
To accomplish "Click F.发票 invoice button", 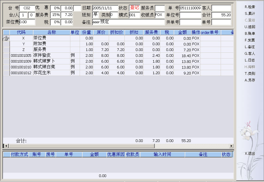I will coord(250,40).
